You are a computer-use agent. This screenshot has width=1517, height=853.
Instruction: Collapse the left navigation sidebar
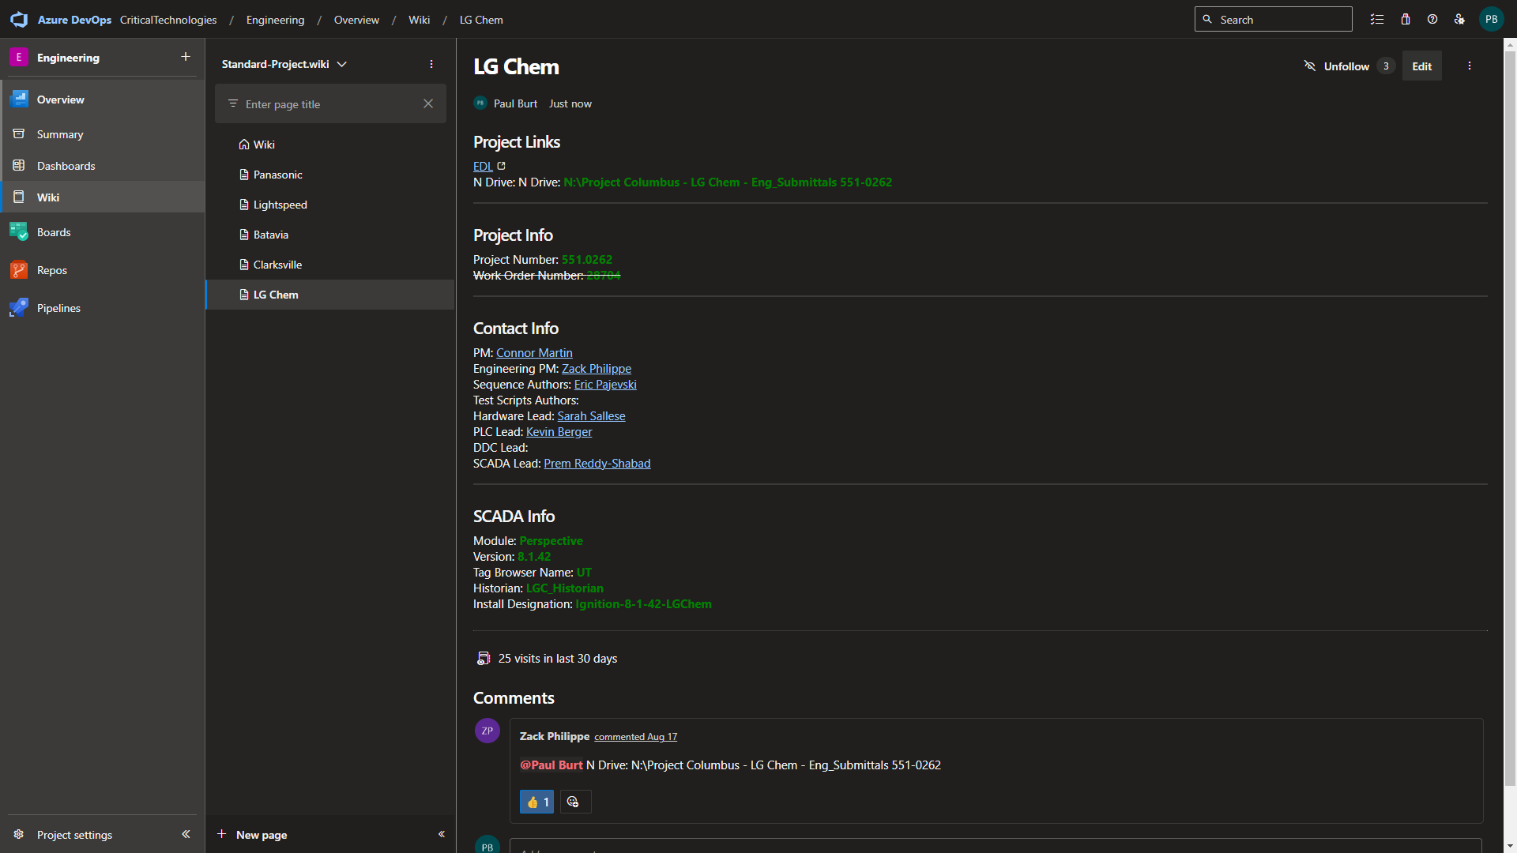[x=186, y=834]
